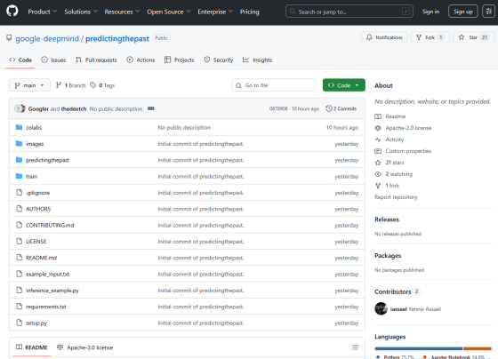Image resolution: width=498 pixels, height=359 pixels.
Task: Click the fork icon in Fork button
Action: coord(419,37)
